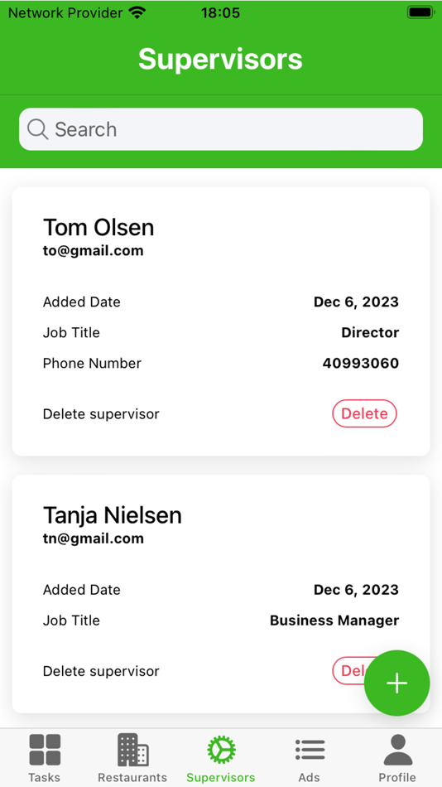Open Tanja Nielsen supervisor card
Image resolution: width=442 pixels, height=787 pixels.
pyautogui.click(x=221, y=594)
